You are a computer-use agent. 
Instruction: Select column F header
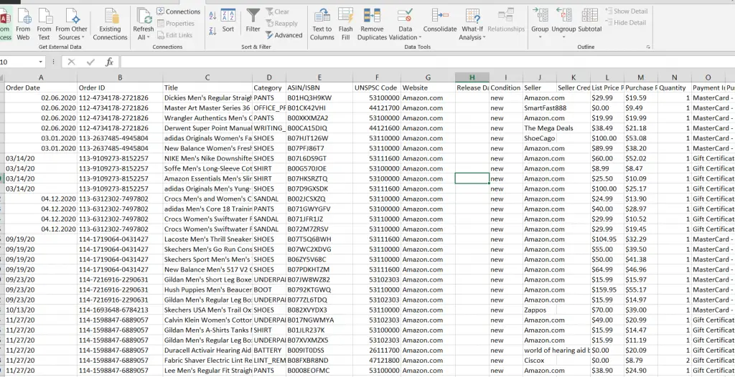pyautogui.click(x=377, y=77)
